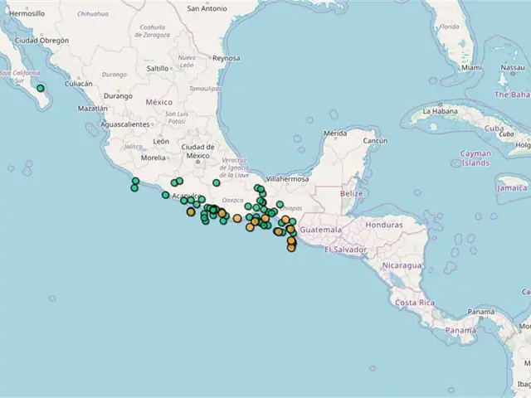The image size is (531, 398).
Task: Click the Nicaragua country label
Action: pyautogui.click(x=402, y=265)
